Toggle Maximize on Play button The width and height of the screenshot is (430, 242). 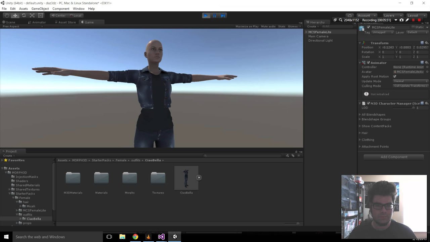247,27
